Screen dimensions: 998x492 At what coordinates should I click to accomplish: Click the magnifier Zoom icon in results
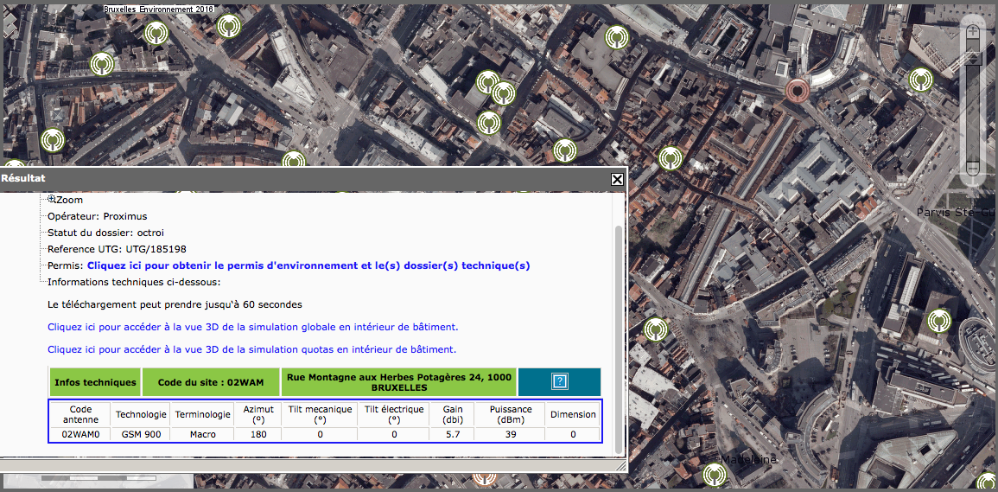pos(52,200)
